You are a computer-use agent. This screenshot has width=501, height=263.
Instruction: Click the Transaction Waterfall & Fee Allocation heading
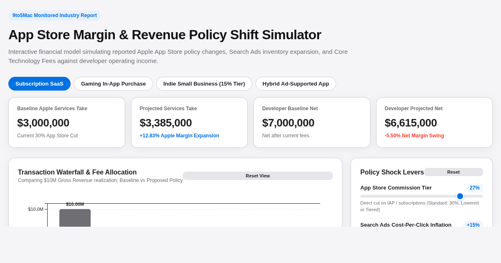77,172
